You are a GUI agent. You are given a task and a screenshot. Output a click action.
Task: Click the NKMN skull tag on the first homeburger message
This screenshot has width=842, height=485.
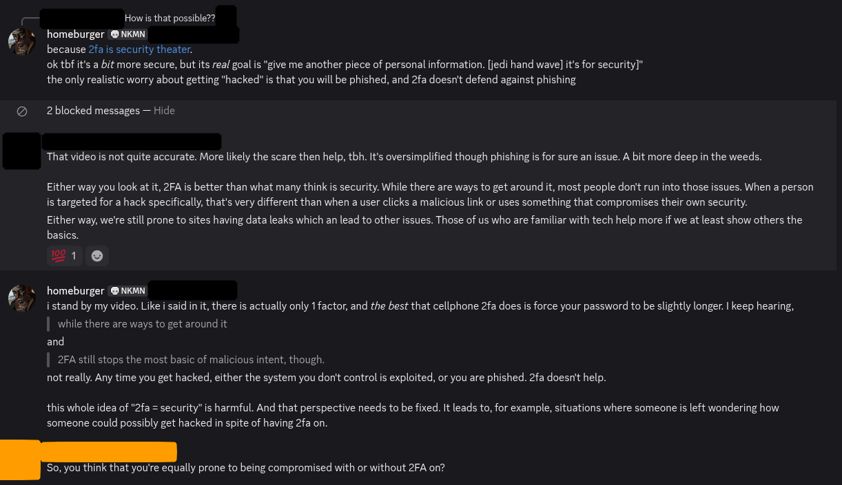(128, 34)
